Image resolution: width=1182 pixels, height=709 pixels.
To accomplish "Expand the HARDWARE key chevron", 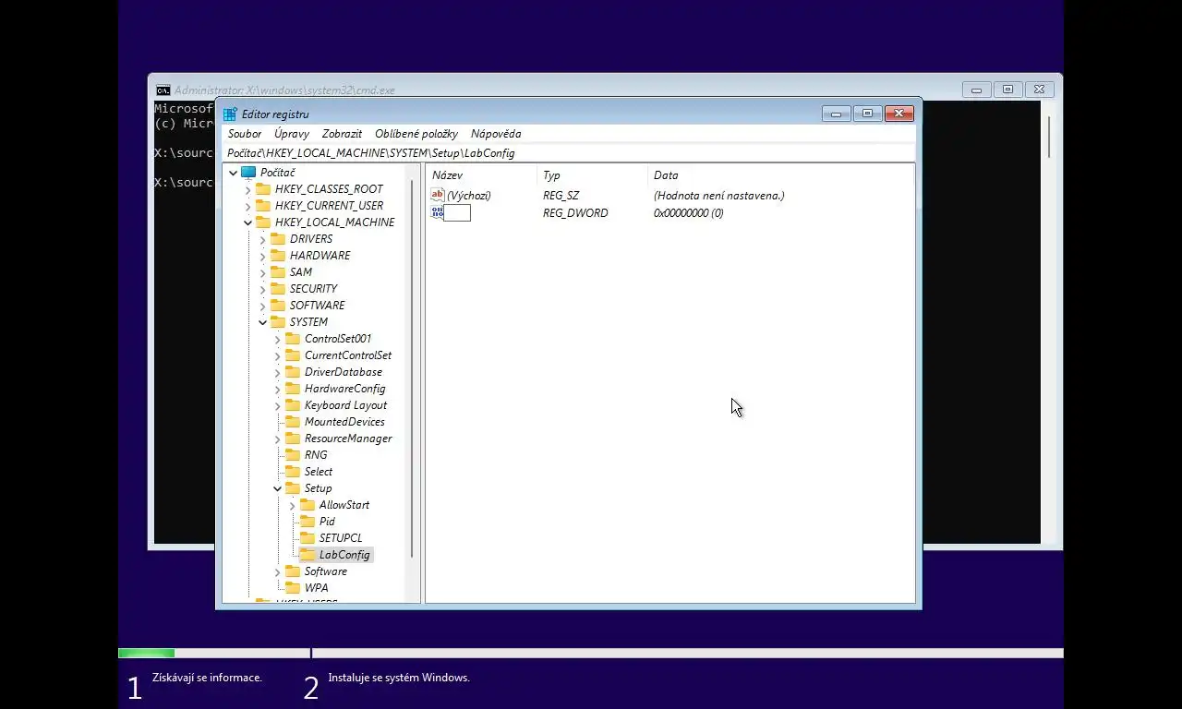I will 262,256.
